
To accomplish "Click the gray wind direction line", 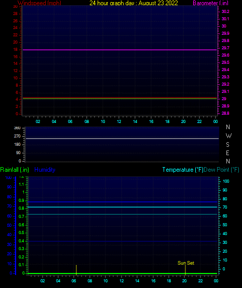I will tap(122, 139).
